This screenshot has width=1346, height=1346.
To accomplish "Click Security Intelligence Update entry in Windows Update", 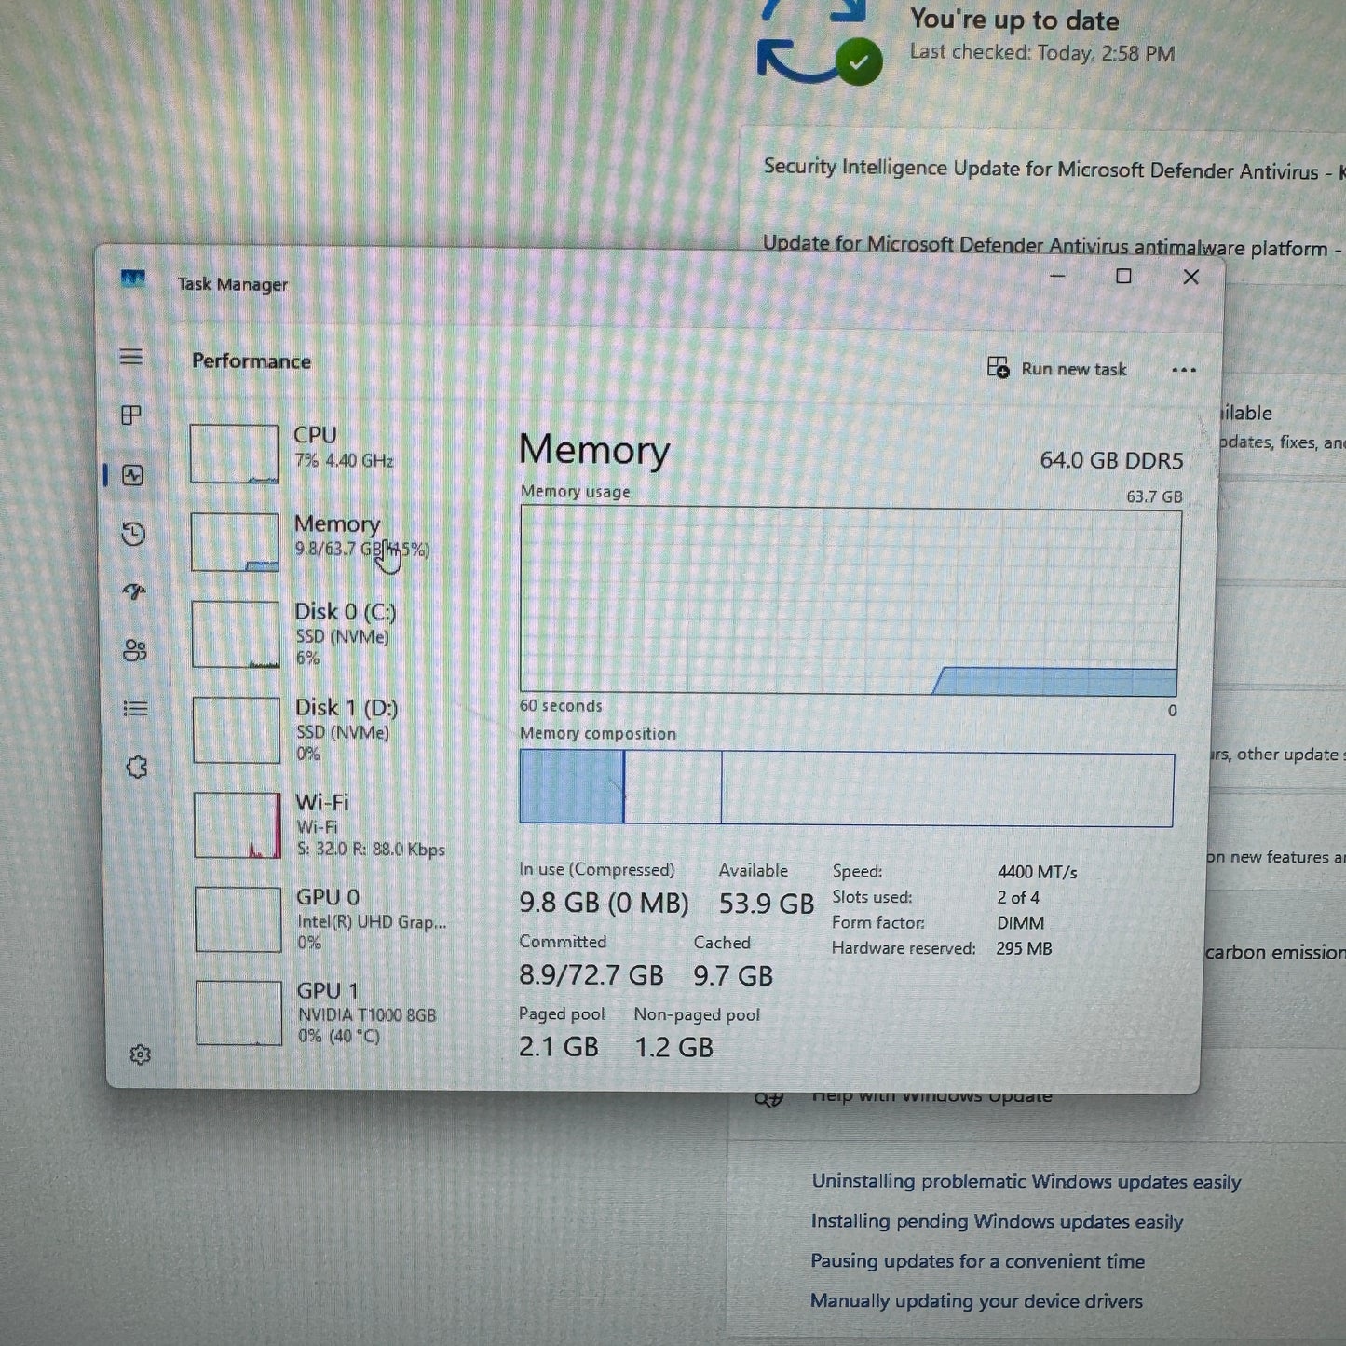I will coord(1054,170).
